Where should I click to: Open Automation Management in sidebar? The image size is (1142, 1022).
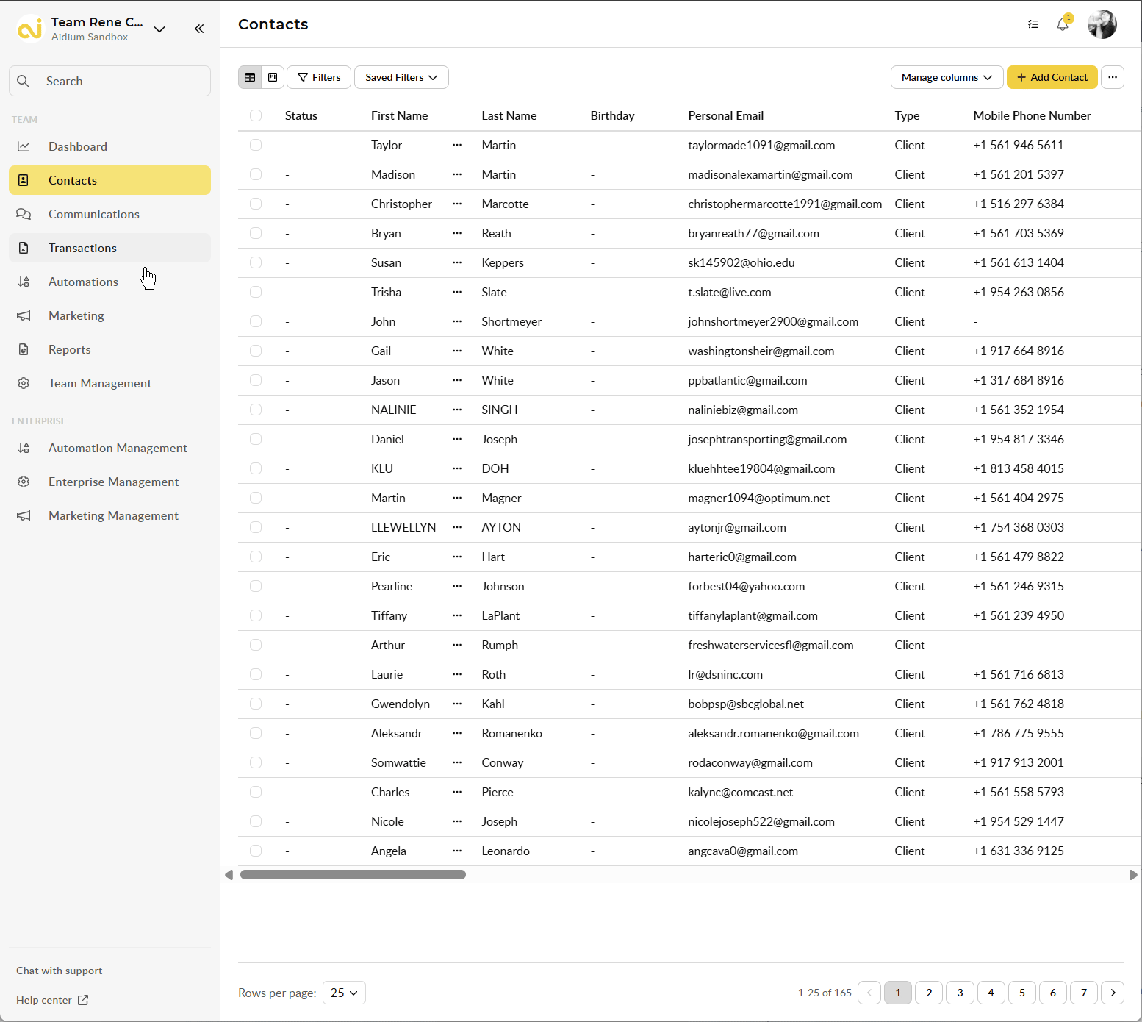[x=118, y=448]
